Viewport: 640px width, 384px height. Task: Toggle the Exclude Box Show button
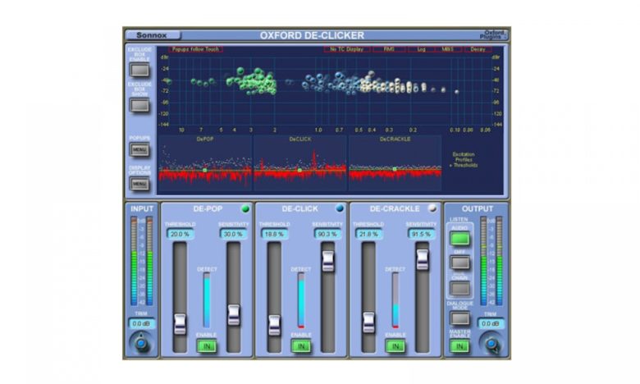coord(139,104)
